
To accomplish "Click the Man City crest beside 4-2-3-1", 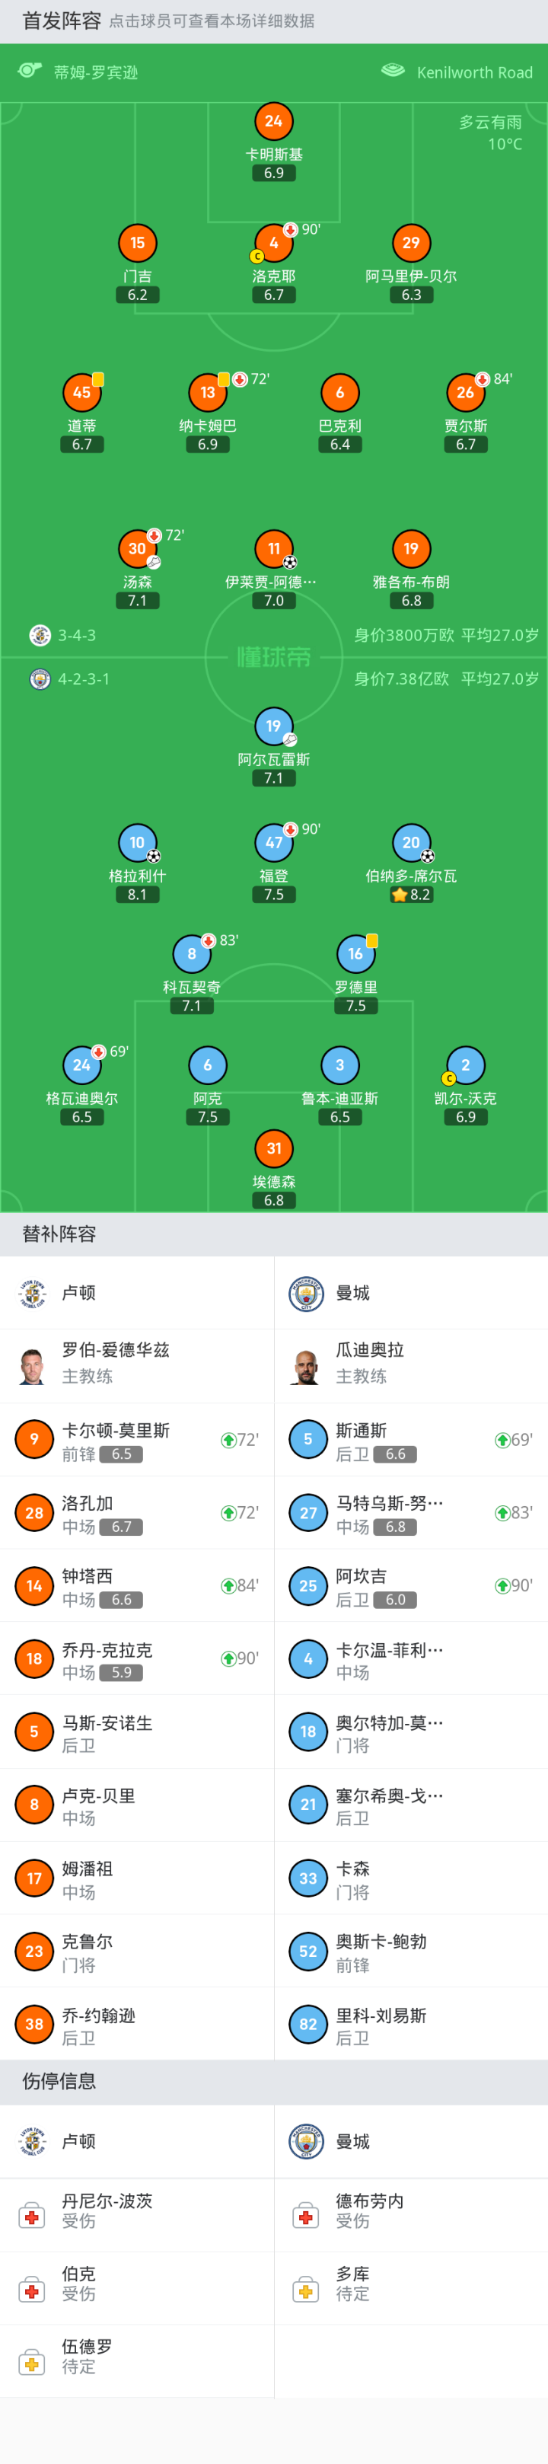I will click(x=40, y=679).
